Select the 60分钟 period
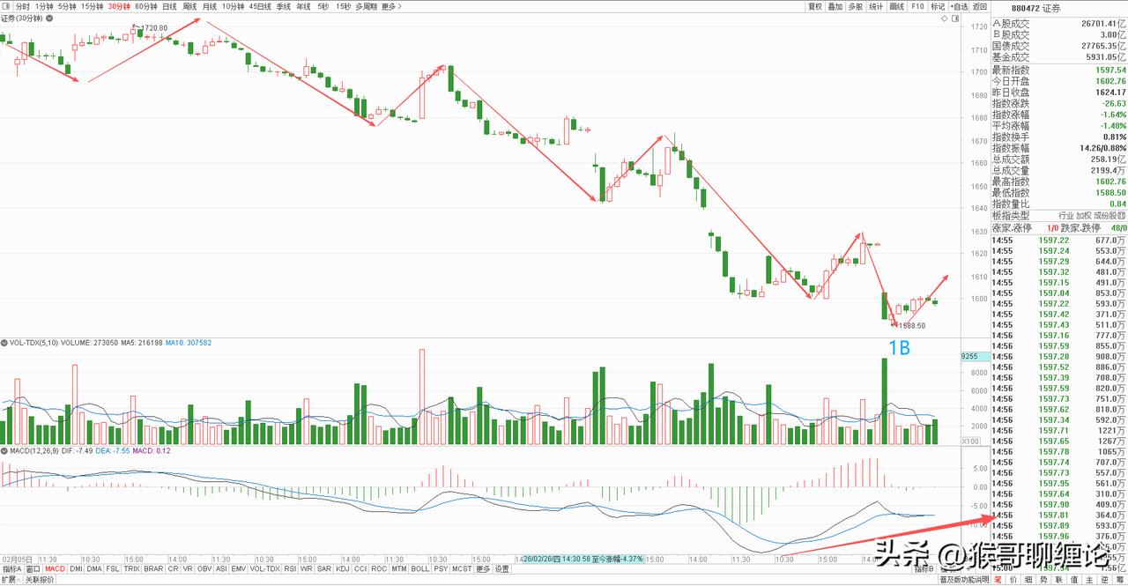 (146, 6)
